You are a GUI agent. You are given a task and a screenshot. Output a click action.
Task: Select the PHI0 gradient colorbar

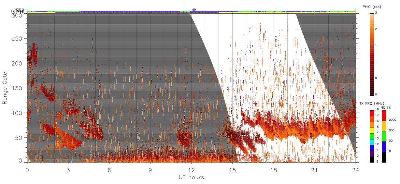(372, 54)
